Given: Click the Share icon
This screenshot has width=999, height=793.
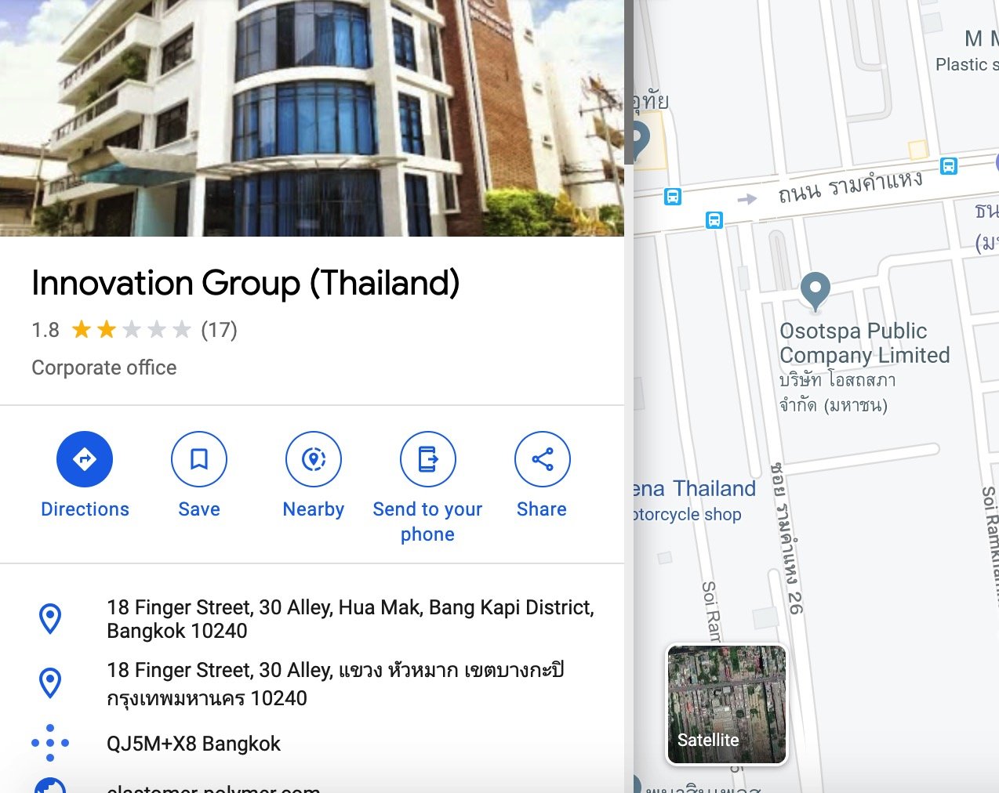Looking at the screenshot, I should coord(543,459).
